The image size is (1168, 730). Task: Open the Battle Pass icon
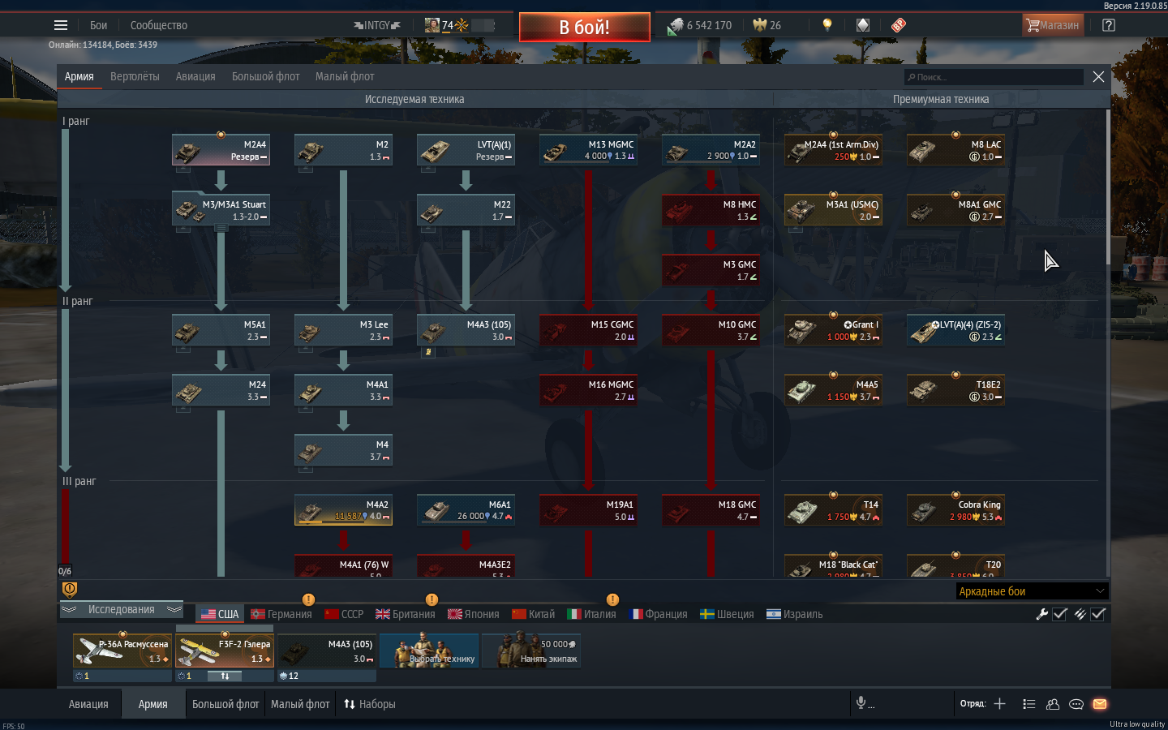[898, 25]
